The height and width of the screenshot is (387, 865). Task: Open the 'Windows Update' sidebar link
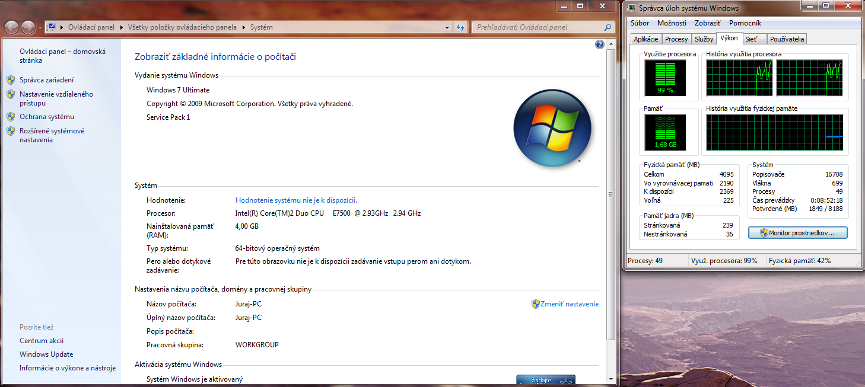(46, 354)
